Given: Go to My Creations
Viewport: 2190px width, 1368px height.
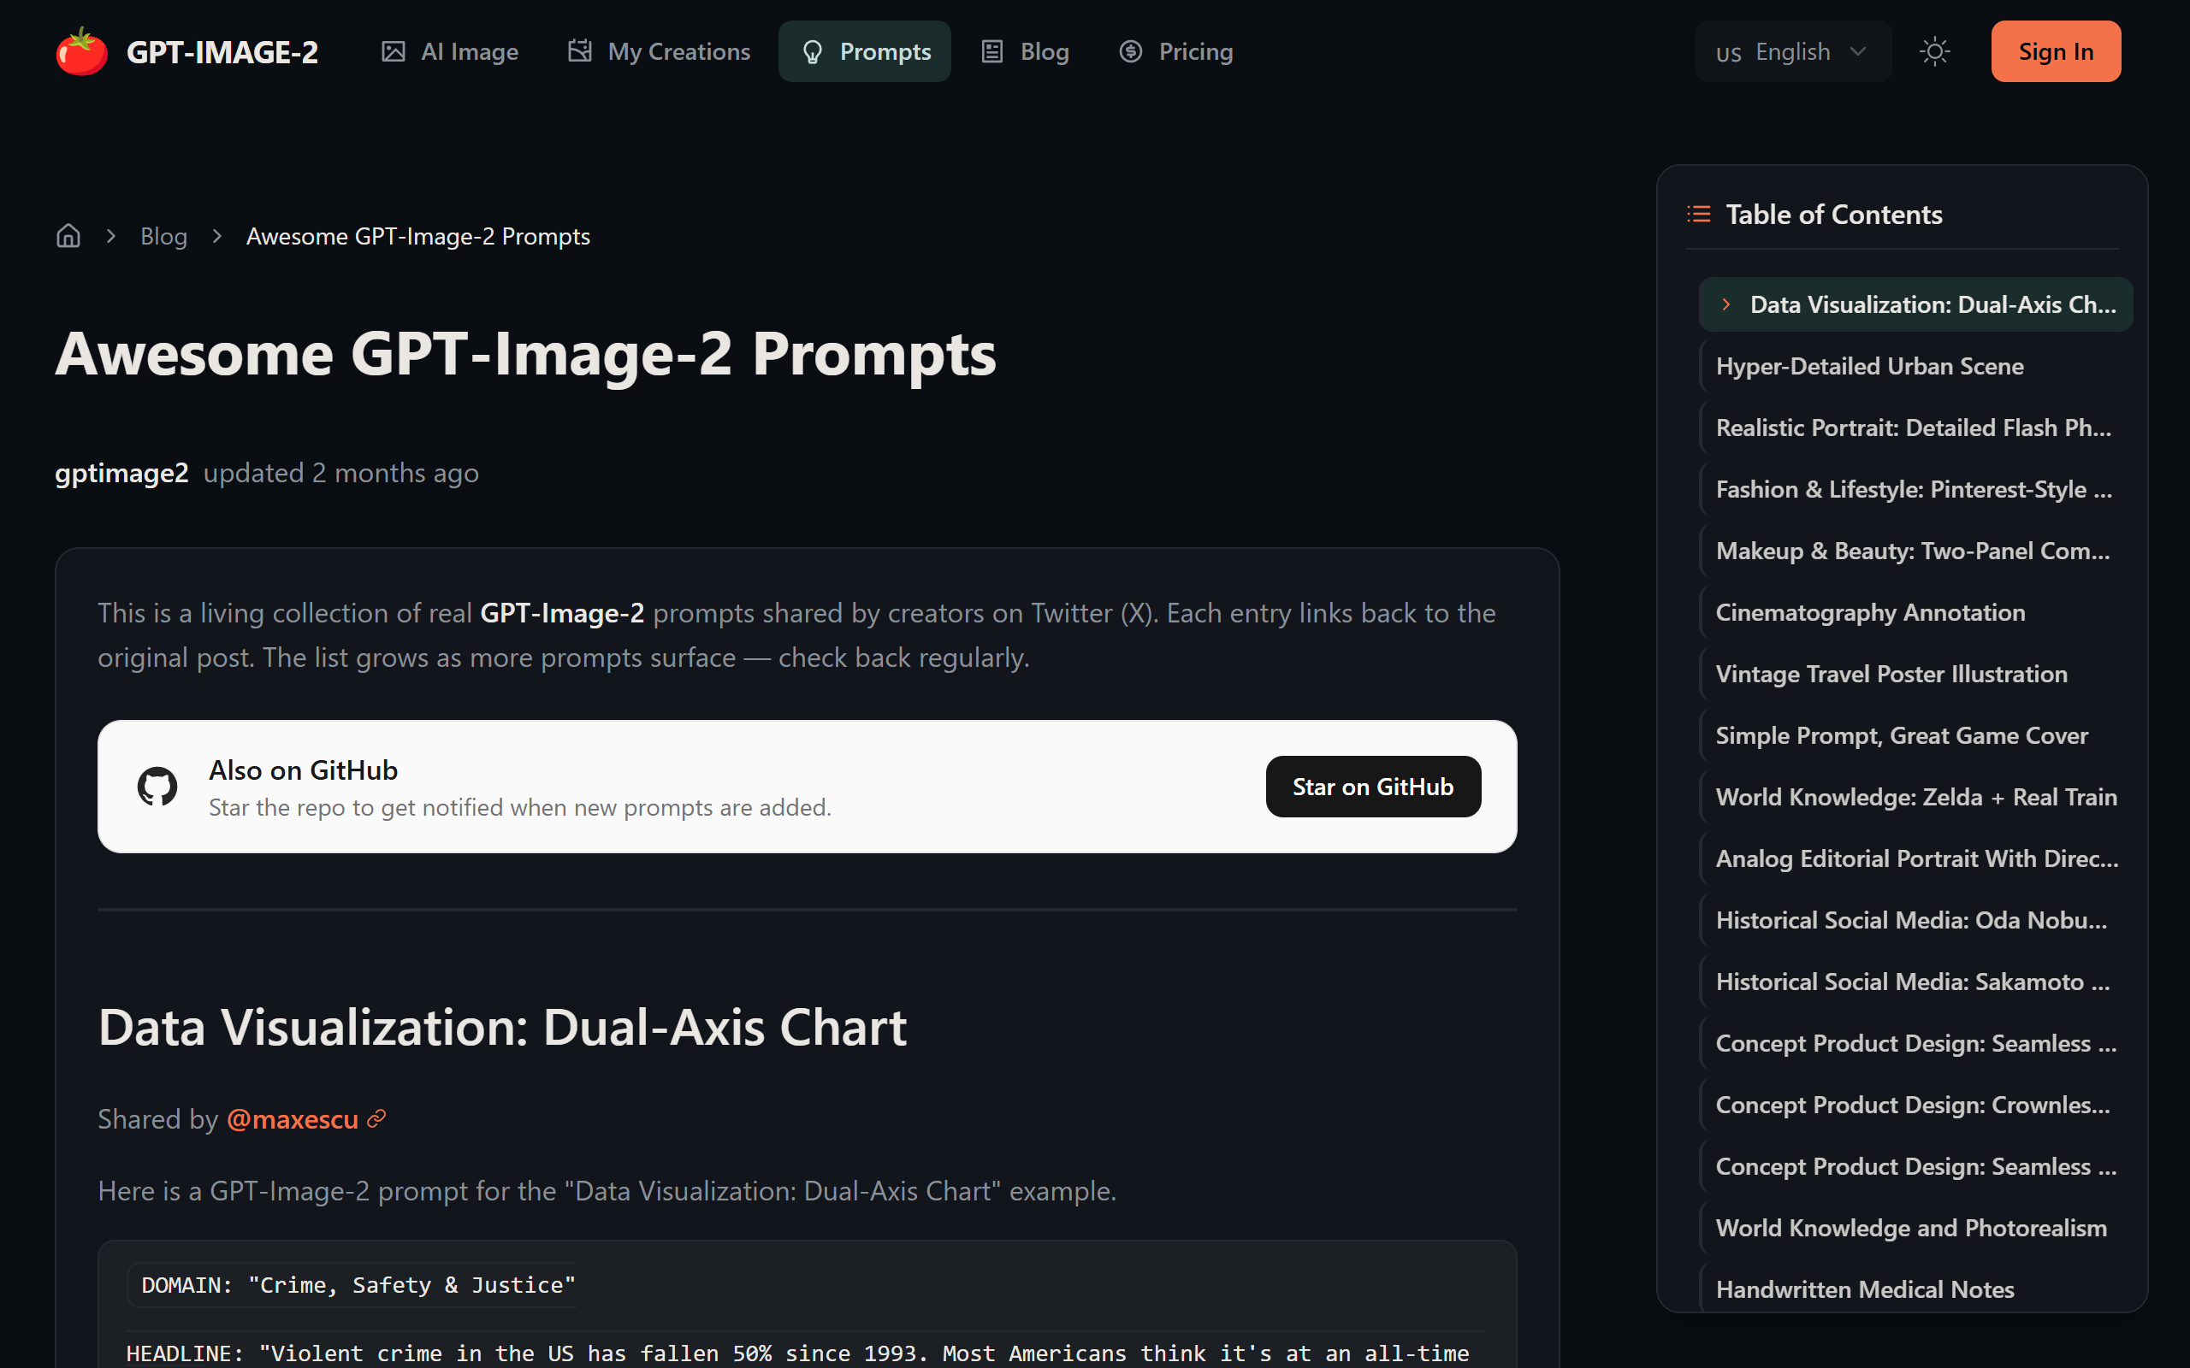Looking at the screenshot, I should tap(659, 51).
